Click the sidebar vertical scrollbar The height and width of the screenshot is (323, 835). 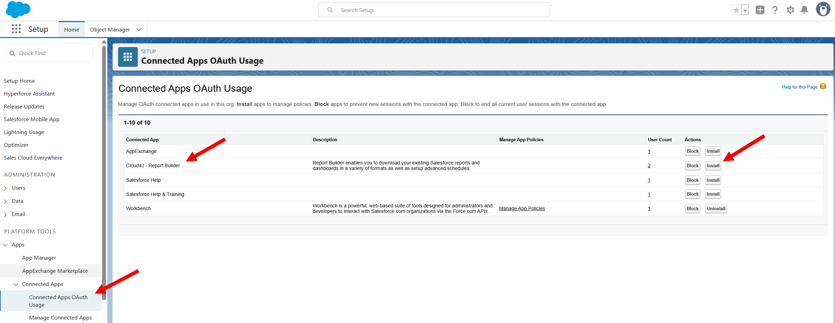pyautogui.click(x=104, y=173)
